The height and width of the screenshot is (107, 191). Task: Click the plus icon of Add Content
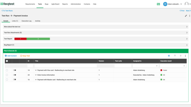coord(6,56)
